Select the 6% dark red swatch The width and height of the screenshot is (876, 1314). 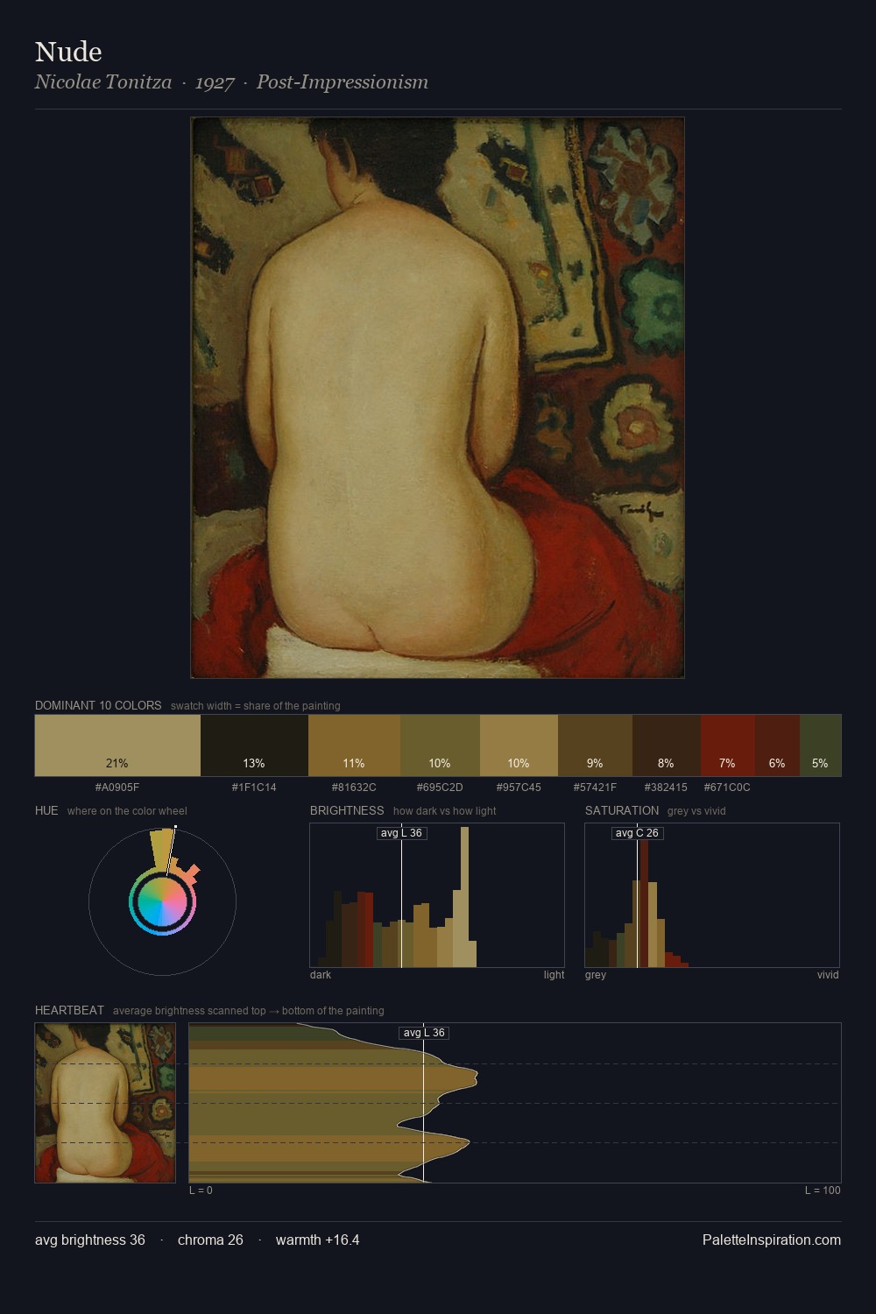pos(778,745)
